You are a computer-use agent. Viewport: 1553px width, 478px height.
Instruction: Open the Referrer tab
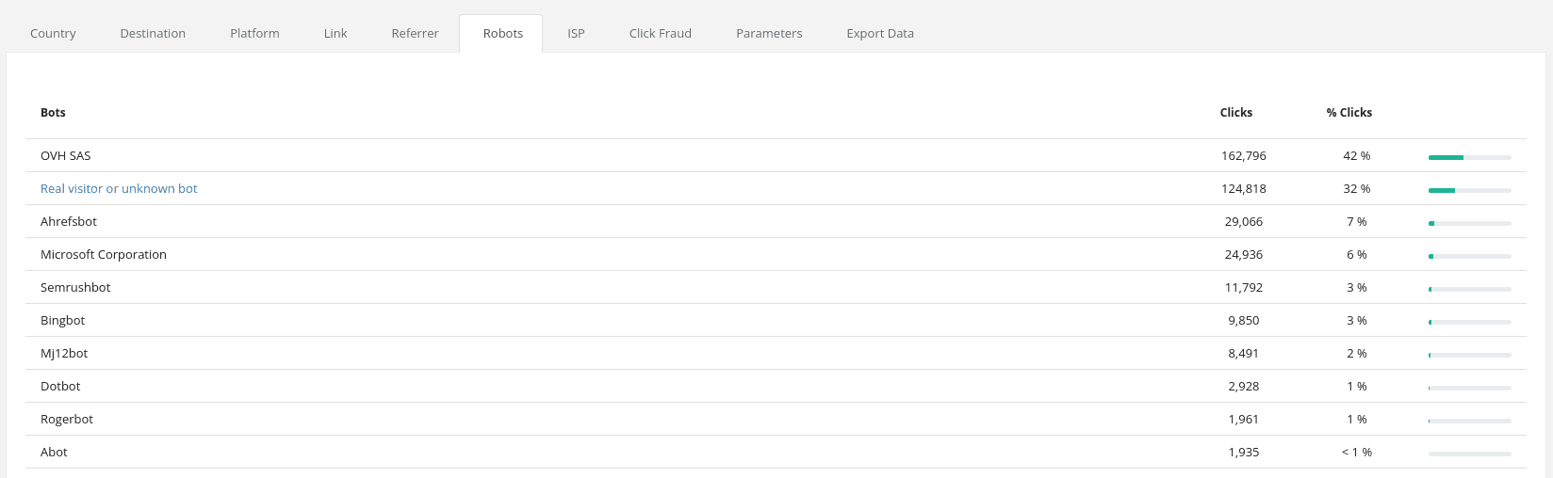(x=415, y=34)
